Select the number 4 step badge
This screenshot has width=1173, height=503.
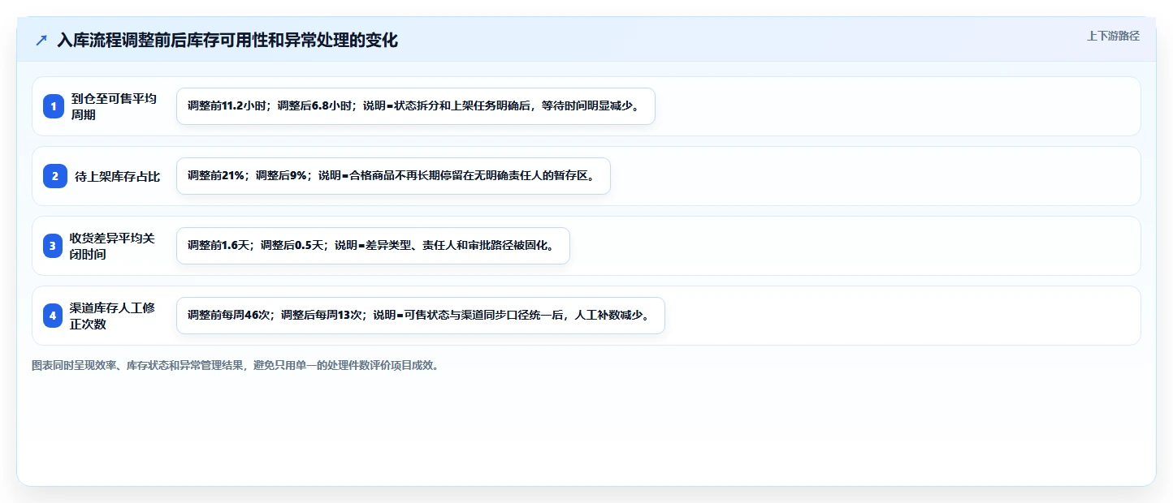point(54,316)
